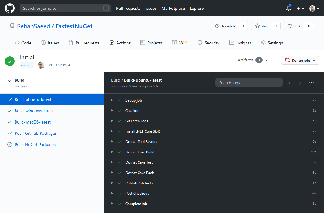Open the Settings tab
Image resolution: width=324 pixels, height=213 pixels.
click(x=272, y=43)
